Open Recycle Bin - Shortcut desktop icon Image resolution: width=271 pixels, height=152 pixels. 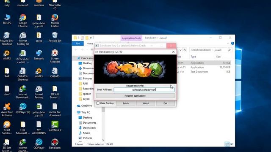pos(7,38)
